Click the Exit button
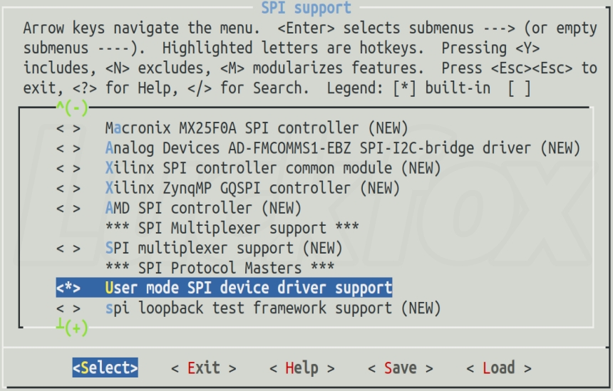Viewport: 613px width, 391px height. tap(204, 368)
